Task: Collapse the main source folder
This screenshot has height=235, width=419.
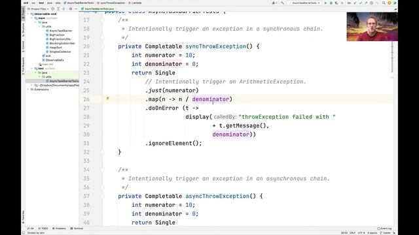Action: tap(32, 18)
